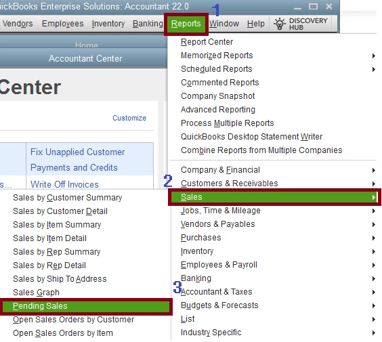The image size is (382, 342).
Task: Open Open Sales Orders by Customer
Action: 73,320
